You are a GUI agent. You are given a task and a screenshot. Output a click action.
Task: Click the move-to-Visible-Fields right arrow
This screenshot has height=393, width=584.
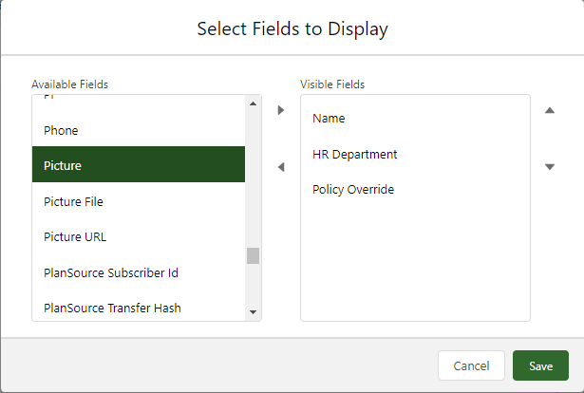click(280, 110)
